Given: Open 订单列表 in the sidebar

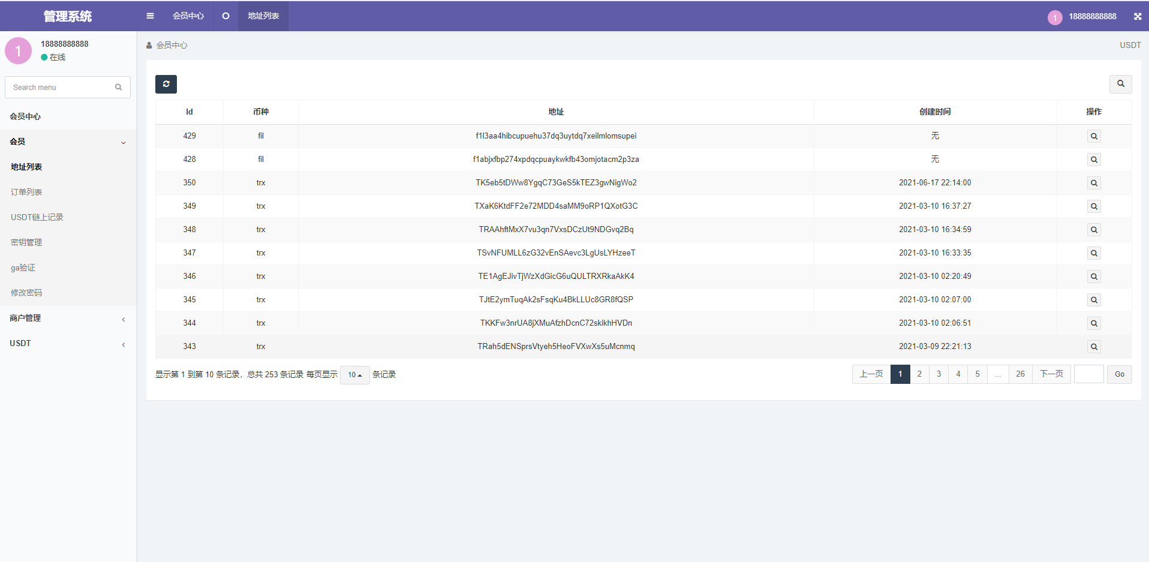Looking at the screenshot, I should [x=26, y=193].
